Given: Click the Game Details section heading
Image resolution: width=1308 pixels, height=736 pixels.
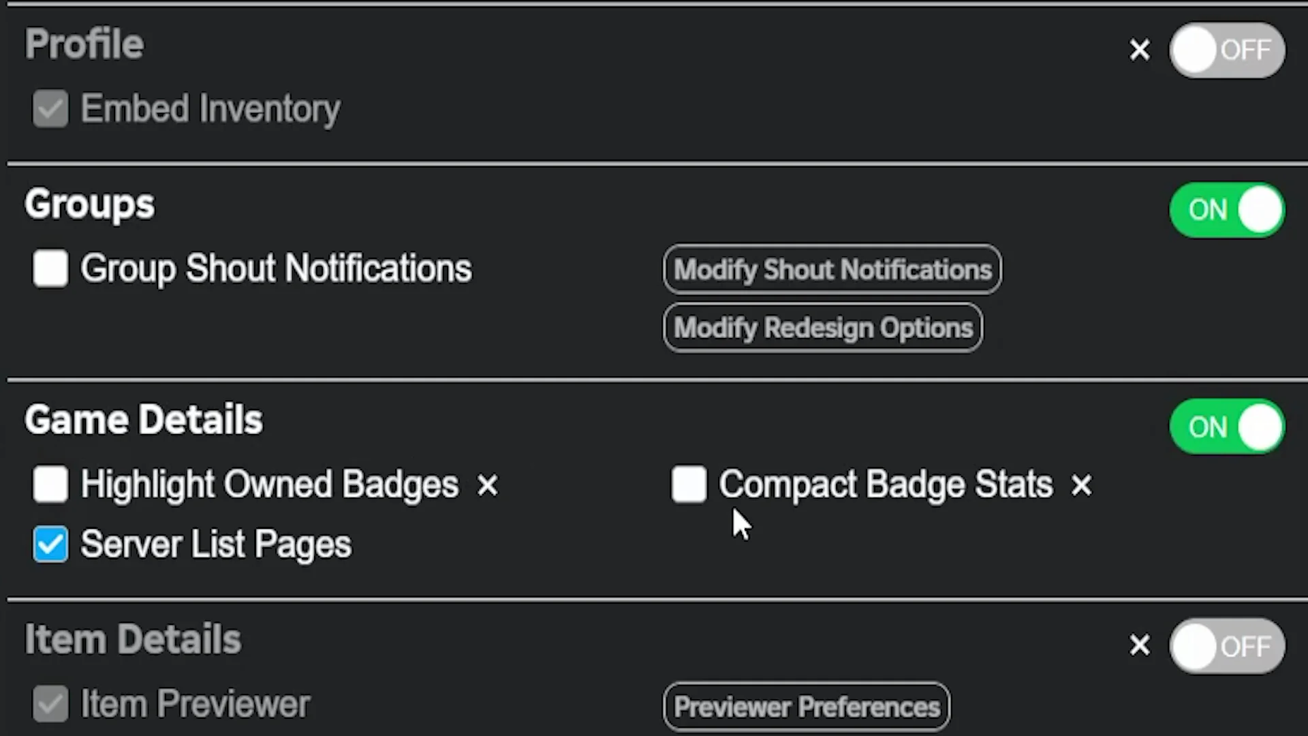Looking at the screenshot, I should 144,419.
